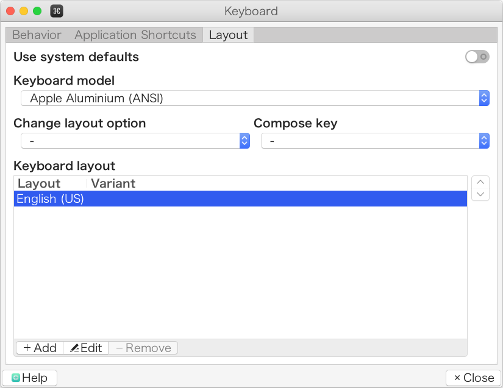Switch to the Behavior tab

(x=37, y=35)
